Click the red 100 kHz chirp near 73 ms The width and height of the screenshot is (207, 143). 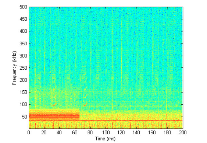86,105
